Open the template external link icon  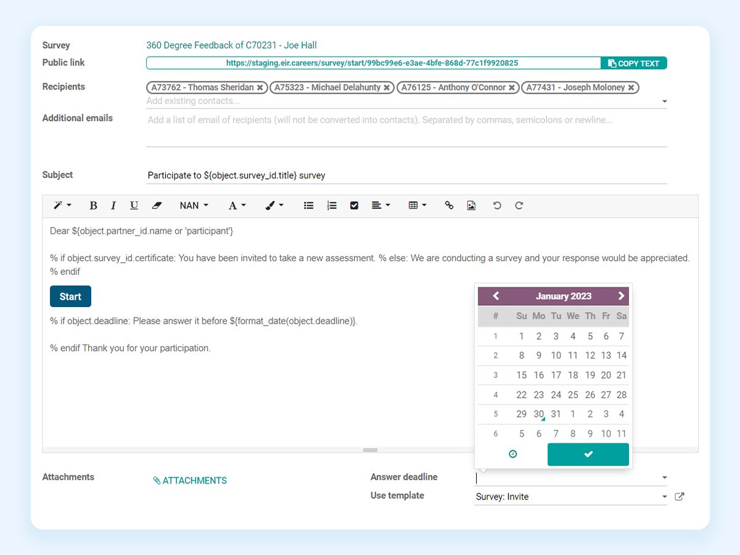pos(680,496)
